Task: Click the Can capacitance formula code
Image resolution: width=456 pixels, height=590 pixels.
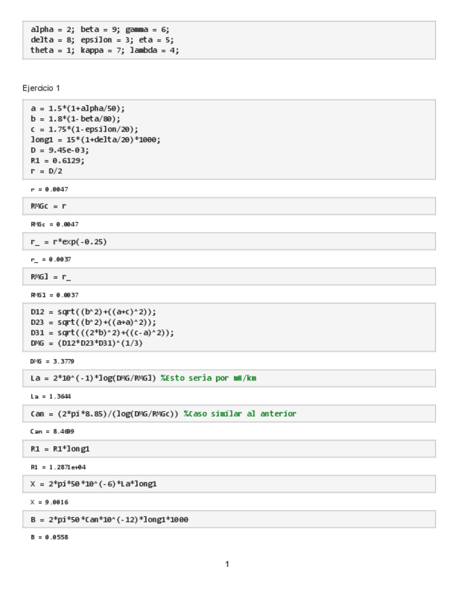Action: click(104, 413)
